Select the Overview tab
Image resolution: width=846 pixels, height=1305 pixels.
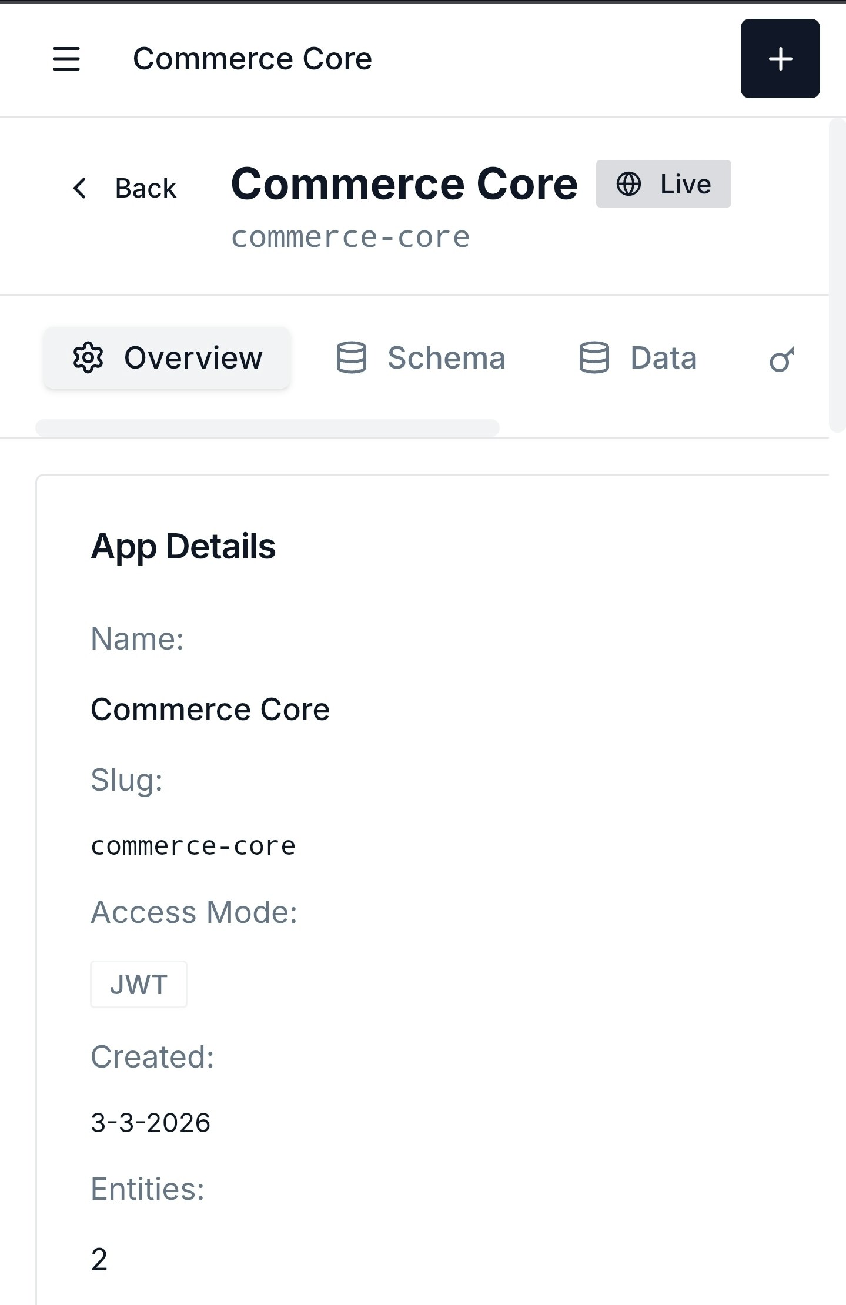click(x=166, y=357)
